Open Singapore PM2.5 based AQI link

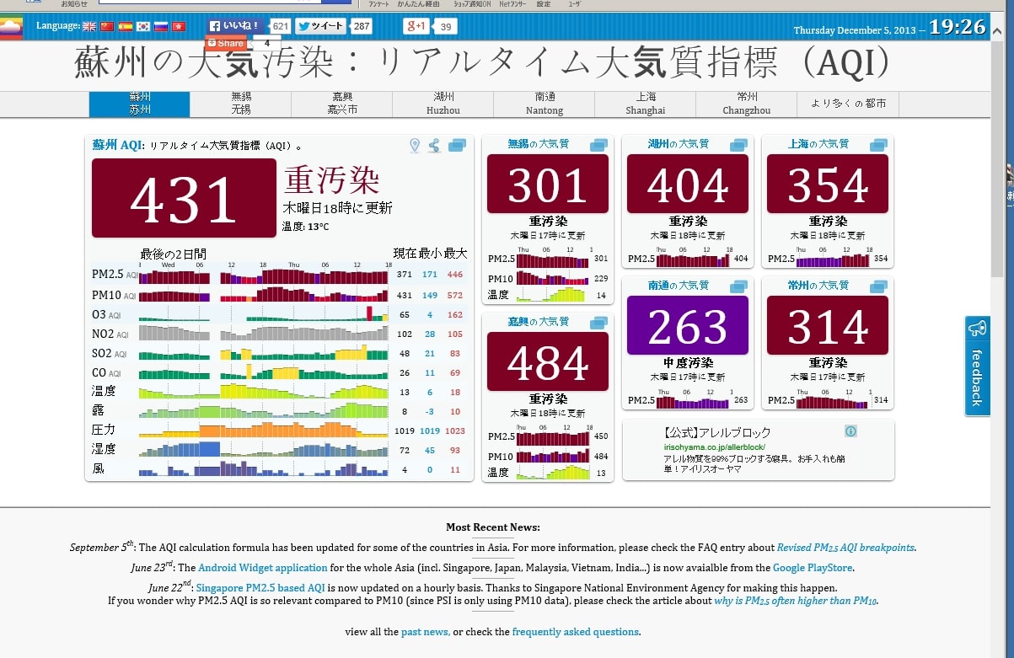point(260,587)
